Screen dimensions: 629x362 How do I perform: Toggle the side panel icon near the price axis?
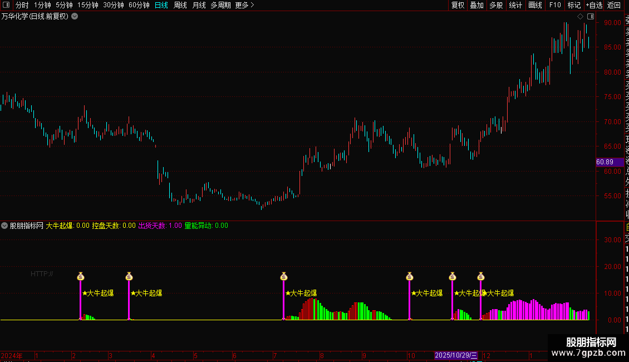[591, 17]
